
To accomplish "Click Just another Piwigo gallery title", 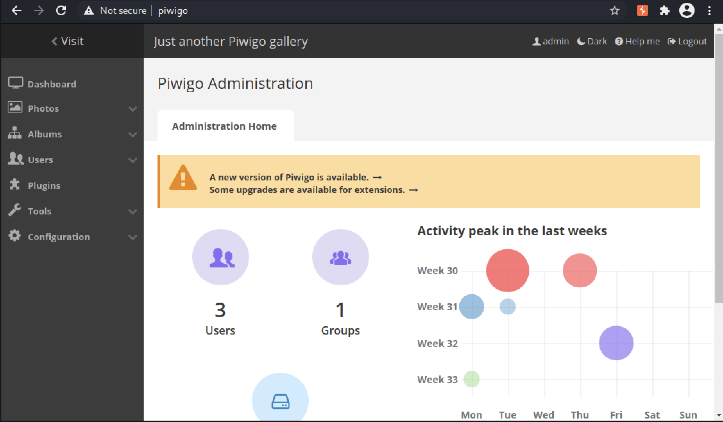I will point(231,41).
